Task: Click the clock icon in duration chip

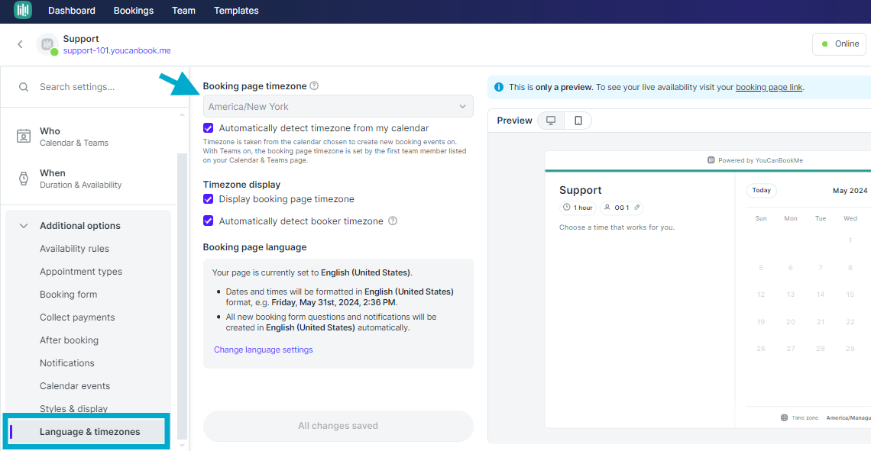Action: pos(567,207)
